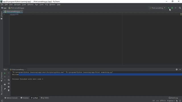
Task: Click the n/a line separator status entry
Action: point(157,101)
